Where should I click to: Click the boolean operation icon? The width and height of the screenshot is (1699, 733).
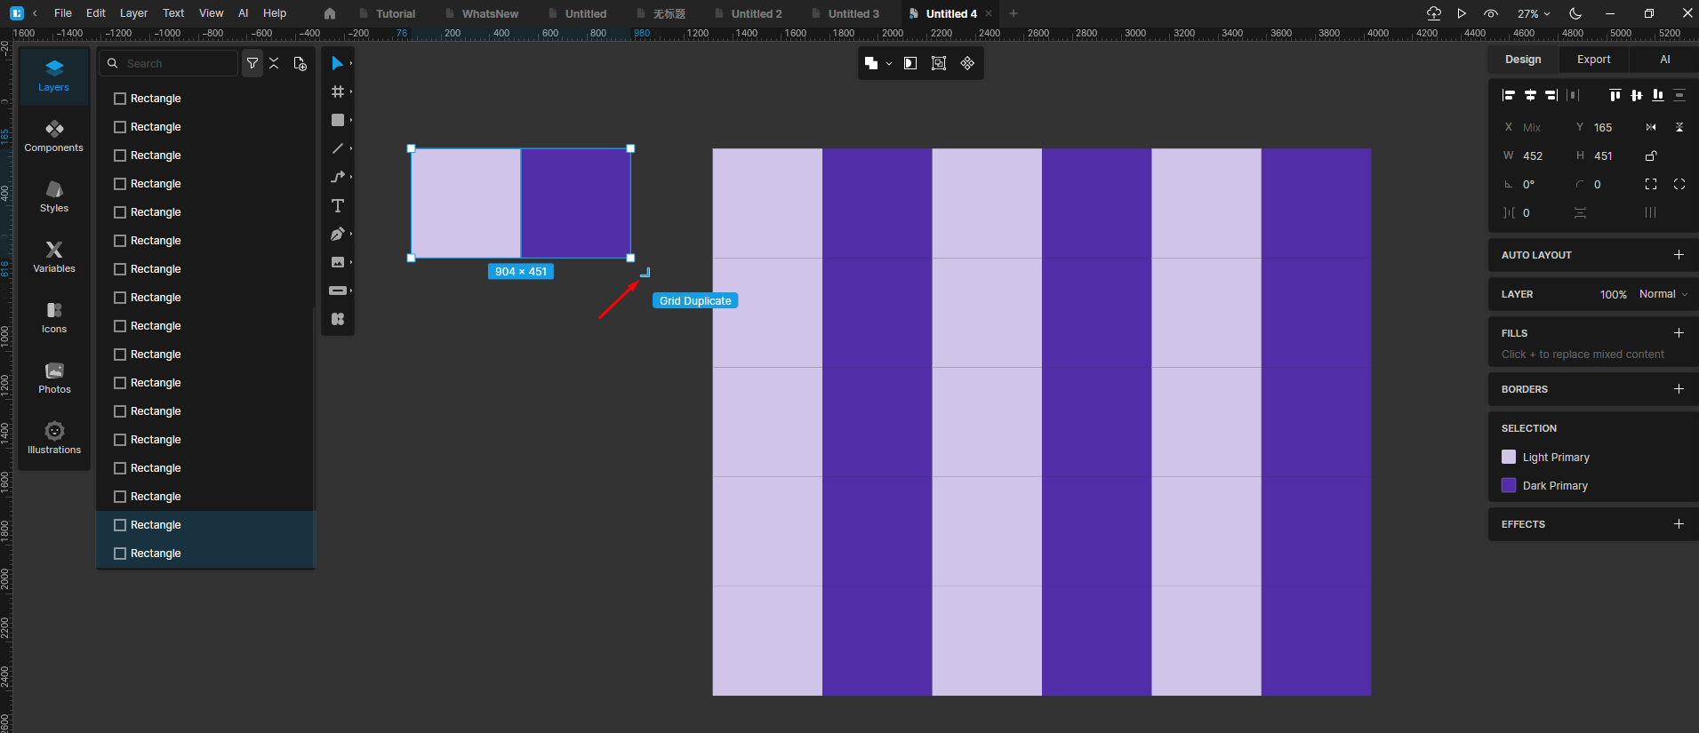tap(871, 63)
